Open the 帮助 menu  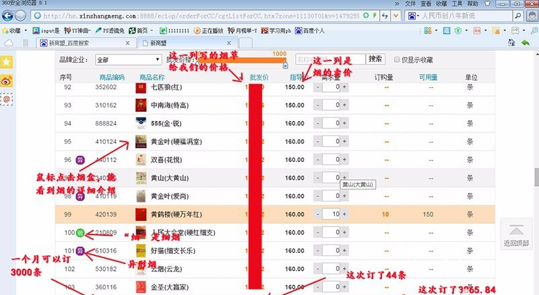click(473, 4)
